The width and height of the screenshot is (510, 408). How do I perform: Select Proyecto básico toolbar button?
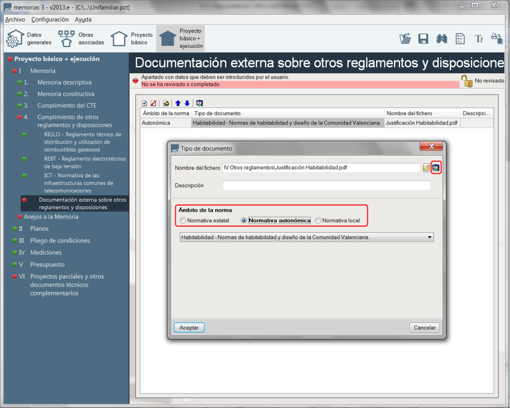131,38
